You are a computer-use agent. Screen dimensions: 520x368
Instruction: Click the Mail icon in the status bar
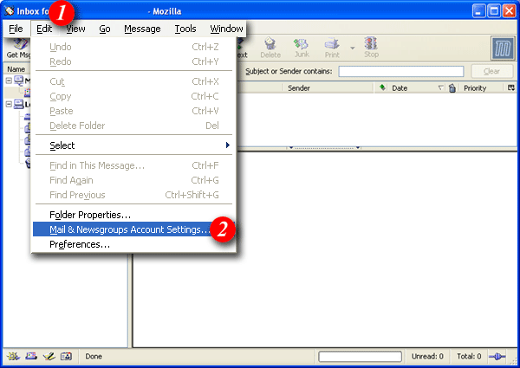[32, 356]
